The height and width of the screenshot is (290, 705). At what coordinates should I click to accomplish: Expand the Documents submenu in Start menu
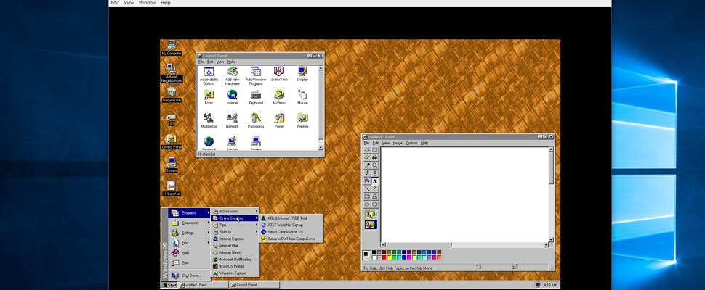coord(189,223)
